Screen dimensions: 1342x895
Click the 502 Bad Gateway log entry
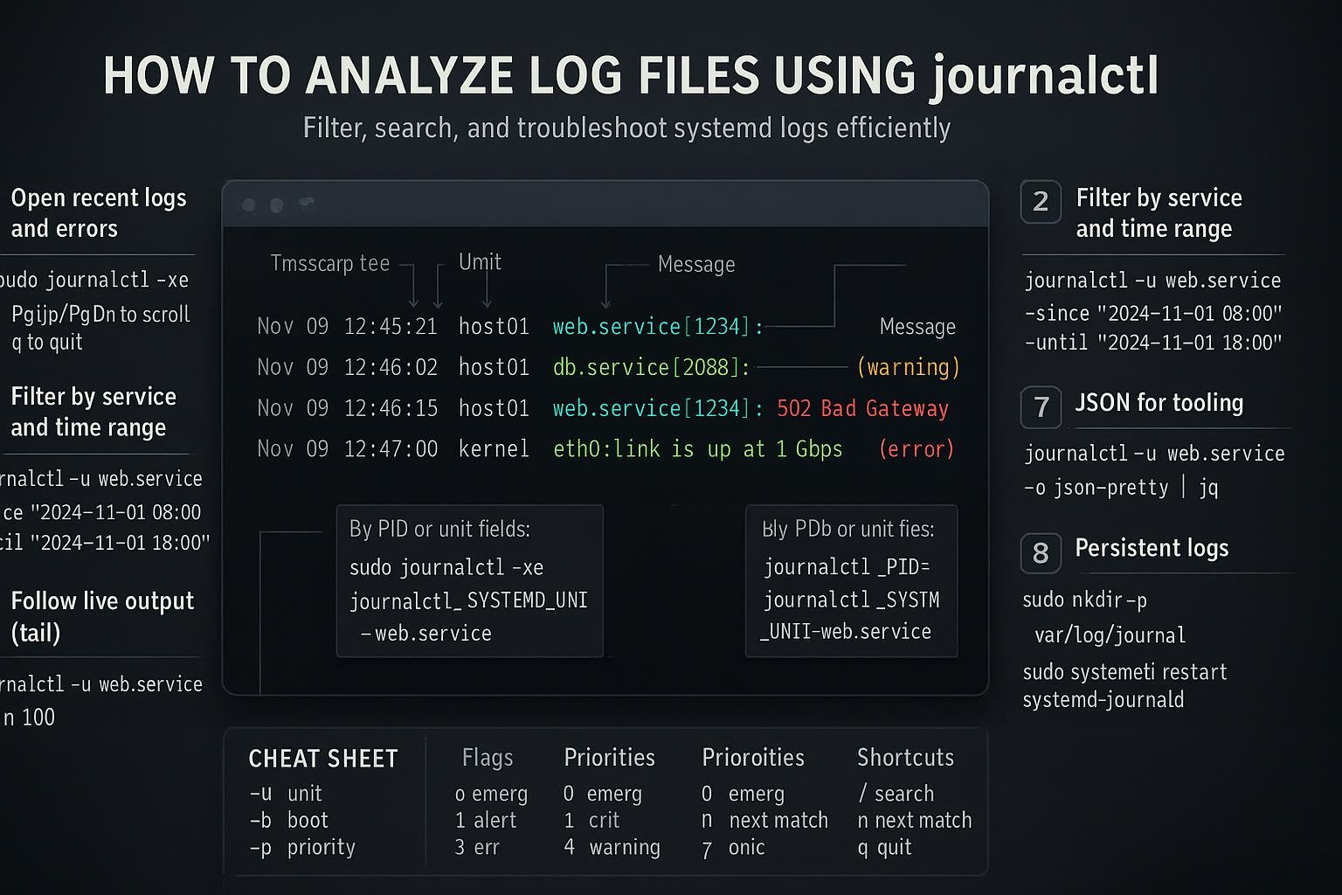pos(863,408)
